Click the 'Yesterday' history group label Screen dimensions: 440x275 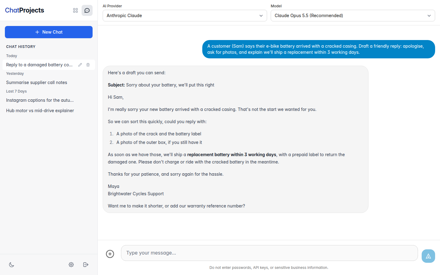point(15,74)
